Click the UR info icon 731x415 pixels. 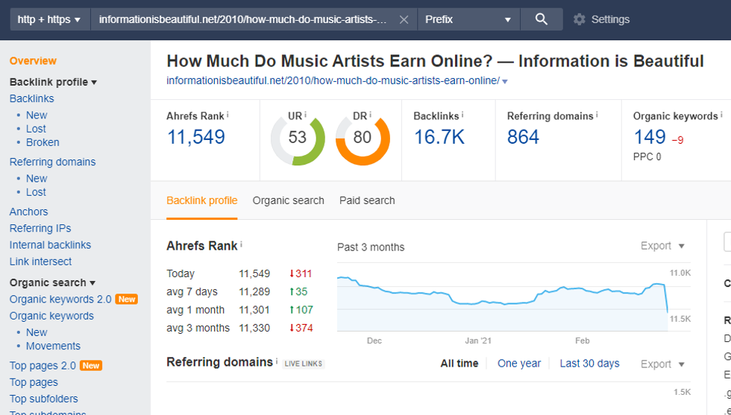pos(305,115)
